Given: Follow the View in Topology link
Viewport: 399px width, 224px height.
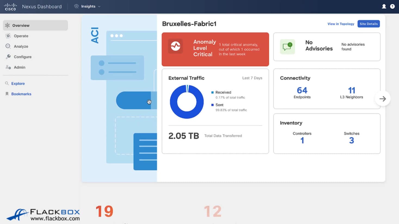Looking at the screenshot, I should click(x=341, y=24).
